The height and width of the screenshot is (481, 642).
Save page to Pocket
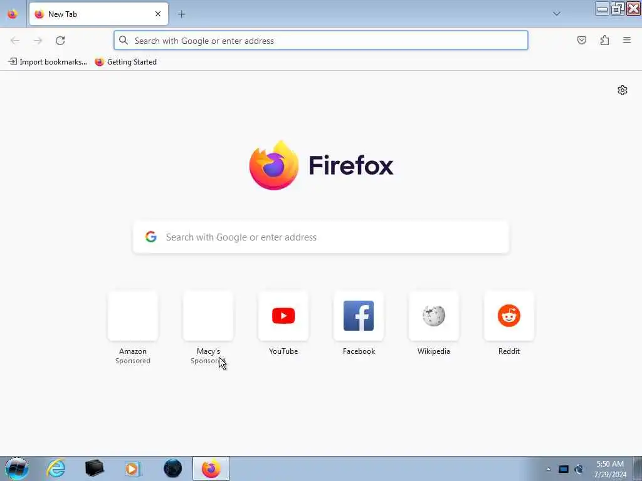click(x=581, y=40)
